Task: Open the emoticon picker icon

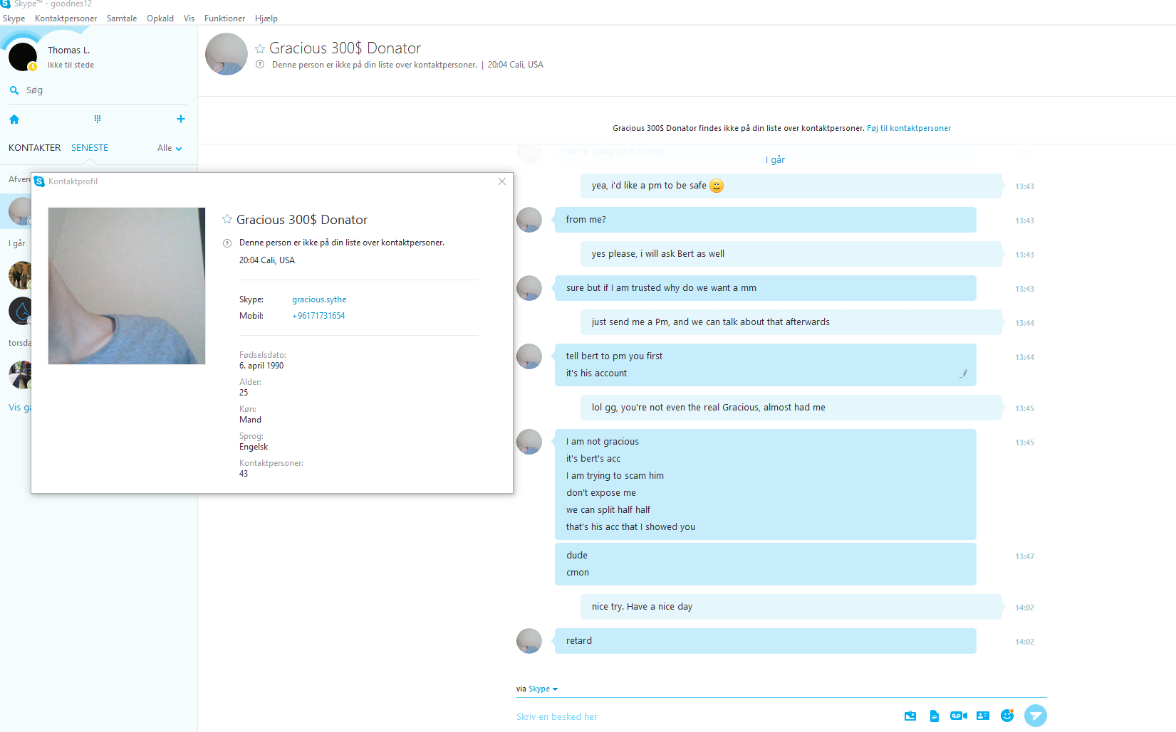Action: pos(1007,716)
